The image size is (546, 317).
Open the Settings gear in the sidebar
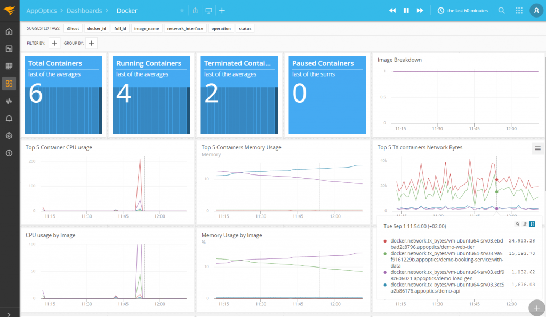click(9, 136)
